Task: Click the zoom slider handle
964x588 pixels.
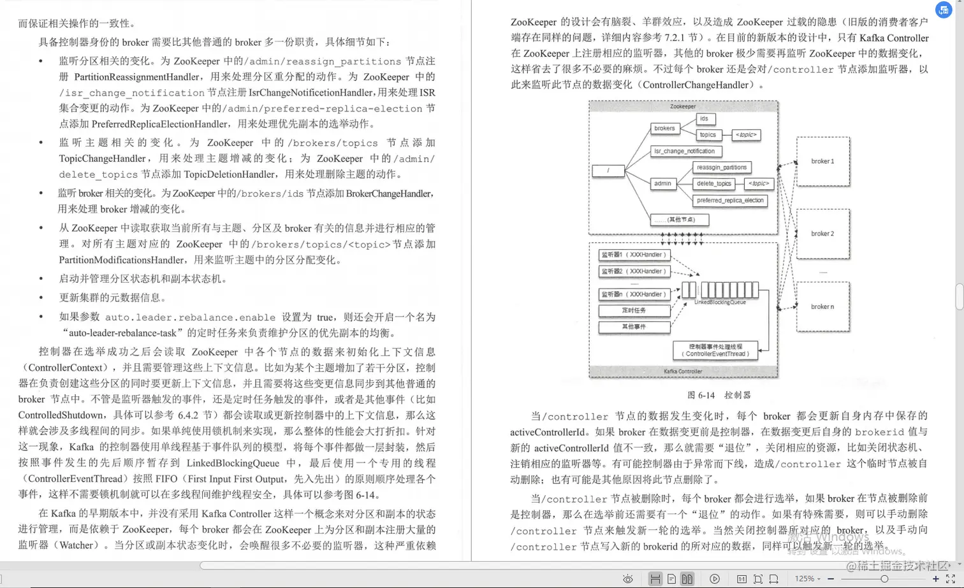Action: click(886, 580)
